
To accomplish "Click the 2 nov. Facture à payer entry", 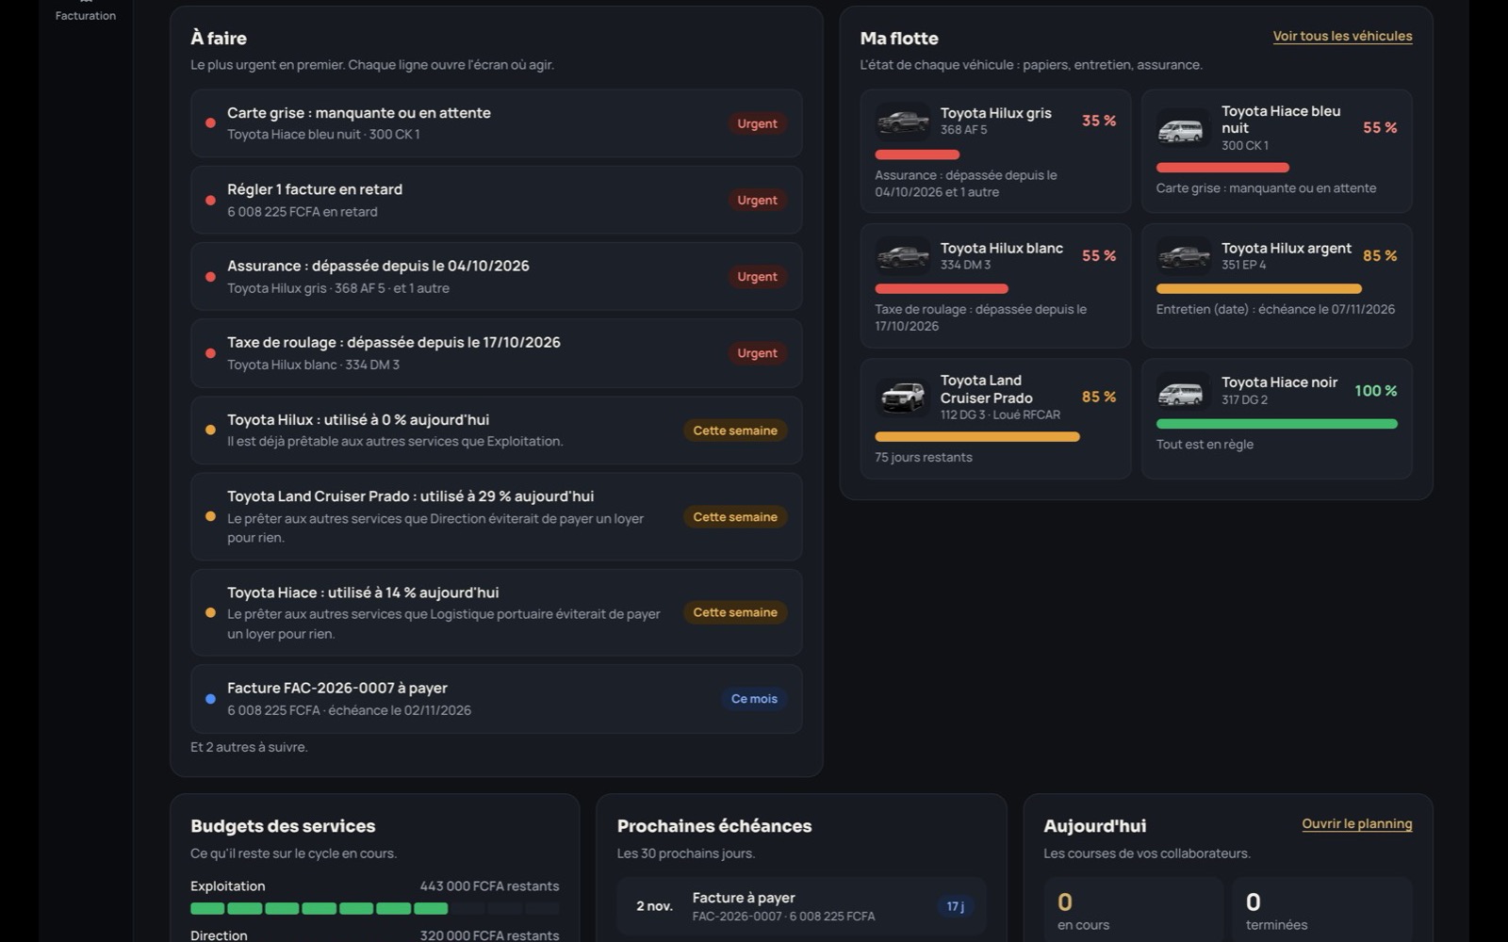I will click(x=801, y=906).
